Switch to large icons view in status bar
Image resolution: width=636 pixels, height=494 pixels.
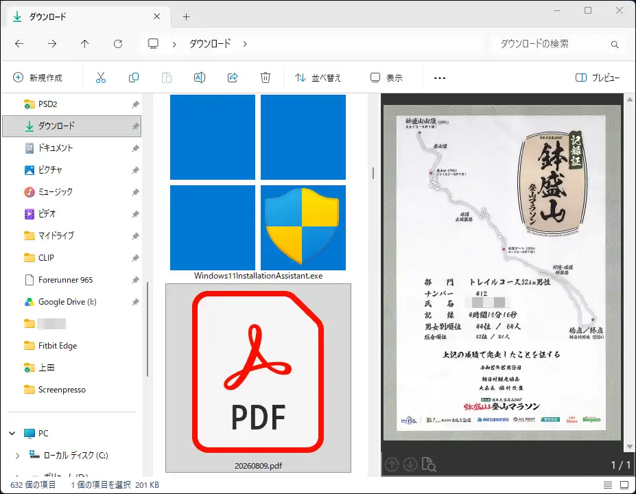point(624,485)
